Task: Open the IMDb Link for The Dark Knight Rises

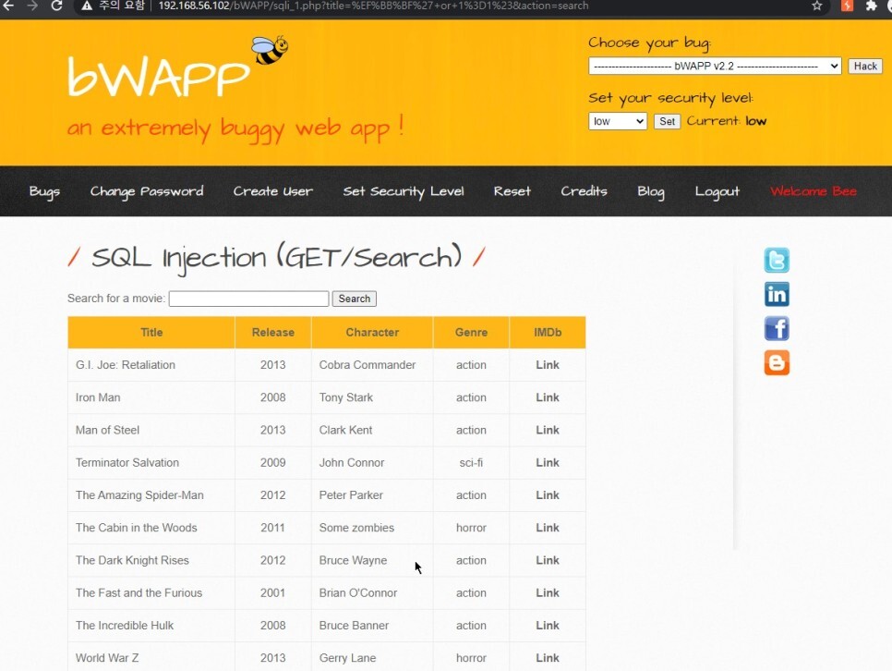Action: point(548,560)
